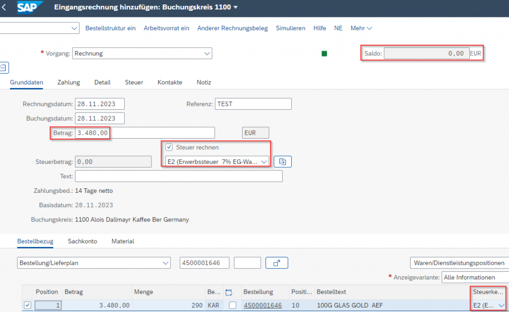Tick the checkbox beside KAR unit cell
The height and width of the screenshot is (312, 509).
coord(232,306)
